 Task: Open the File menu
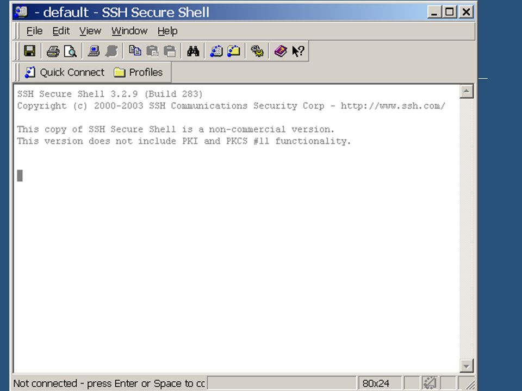pos(34,31)
